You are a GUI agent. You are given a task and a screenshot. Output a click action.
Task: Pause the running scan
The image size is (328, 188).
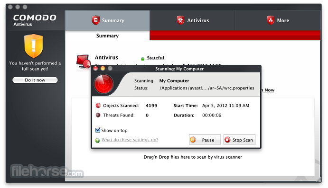tap(205, 140)
